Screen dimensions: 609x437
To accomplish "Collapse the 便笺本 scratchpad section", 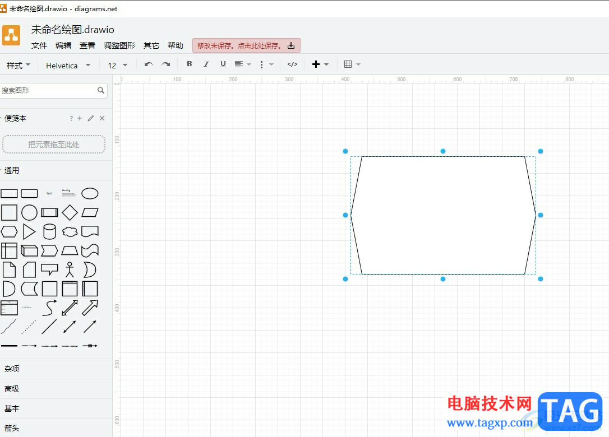I will tap(16, 118).
